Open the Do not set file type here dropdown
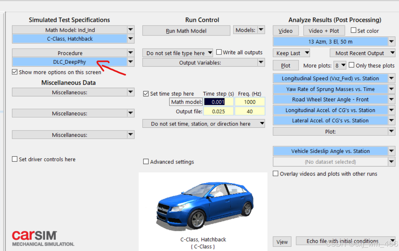Viewport: 399px width, 251px height. [x=178, y=53]
